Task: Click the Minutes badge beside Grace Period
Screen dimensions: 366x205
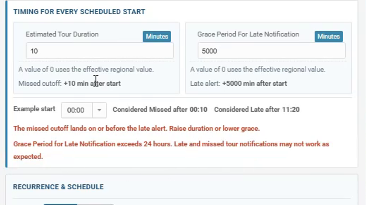Action: tap(329, 36)
